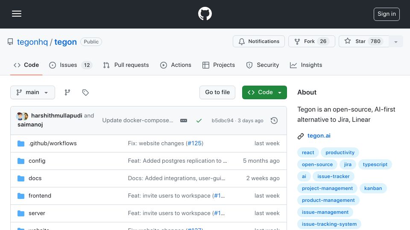Image resolution: width=410 pixels, height=230 pixels.
Task: Open the 'Docs: Added integrations' commit
Action: [176, 178]
